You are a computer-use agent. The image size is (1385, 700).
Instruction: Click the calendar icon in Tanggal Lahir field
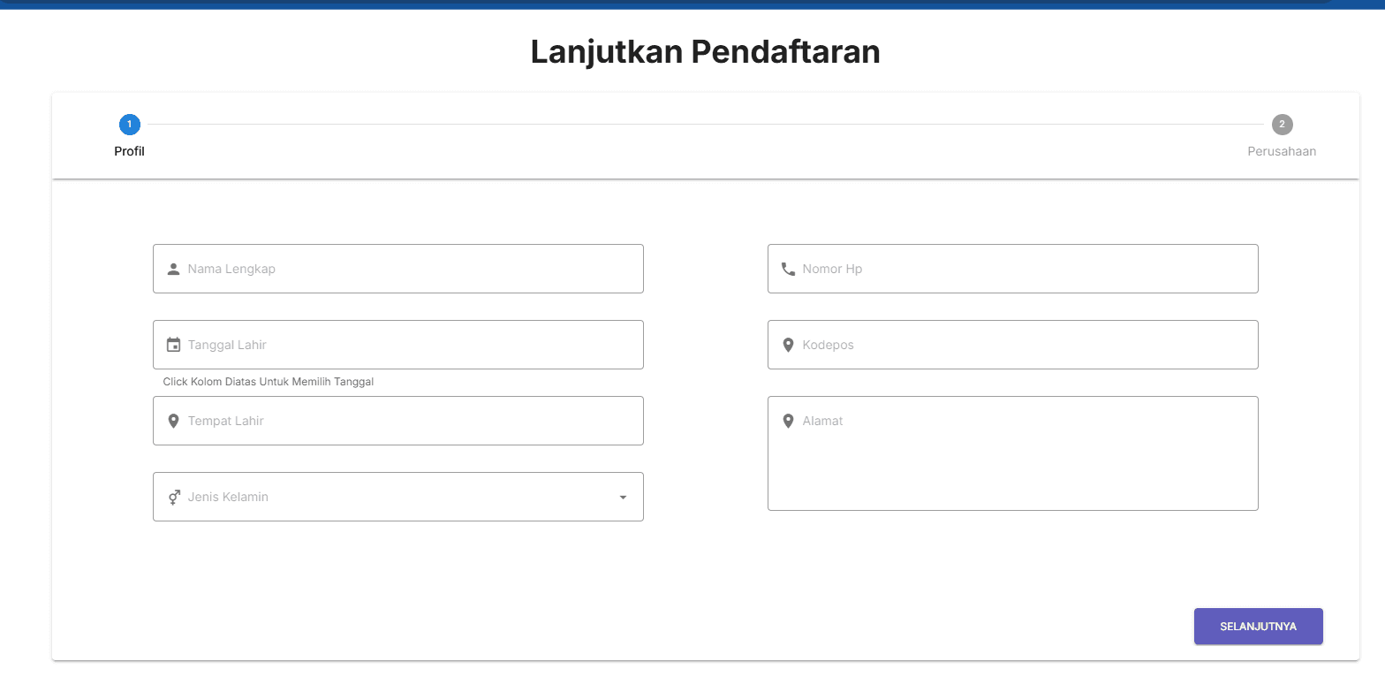pyautogui.click(x=173, y=345)
